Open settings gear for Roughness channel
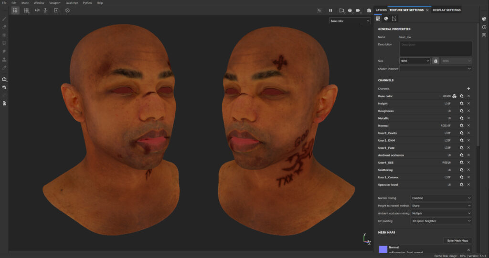This screenshot has height=258, width=489. click(x=462, y=111)
